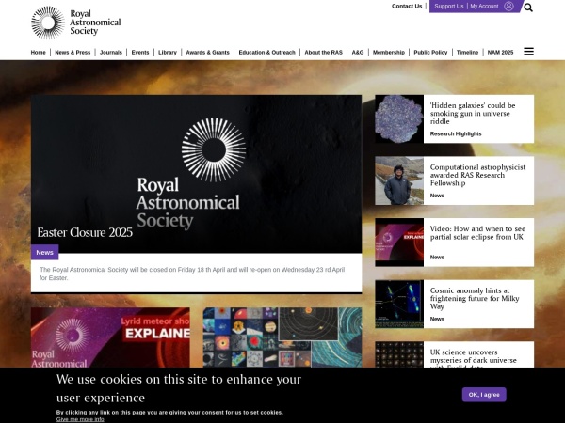Click the purple News tag on main article
This screenshot has height=423, width=565.
pos(44,253)
